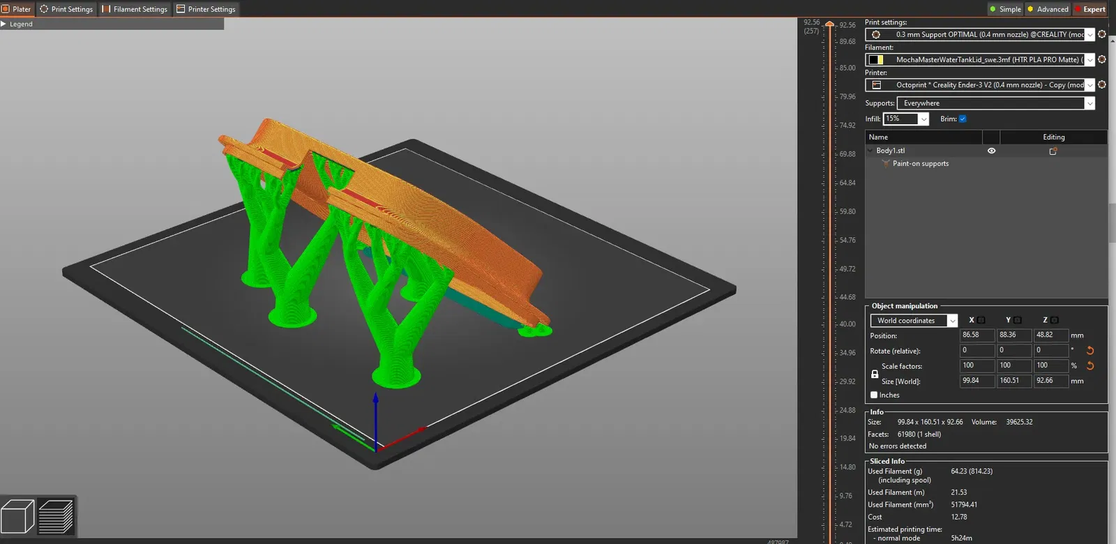The width and height of the screenshot is (1116, 544).
Task: Select Advanced mode
Action: [x=1048, y=9]
